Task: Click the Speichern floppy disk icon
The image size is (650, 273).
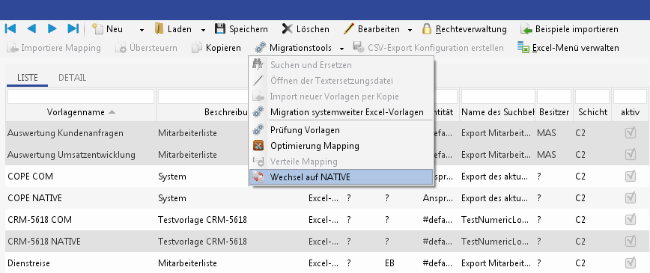Action: 220,28
